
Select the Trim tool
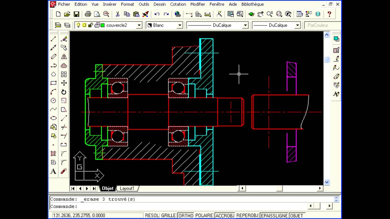pyautogui.click(x=64, y=127)
